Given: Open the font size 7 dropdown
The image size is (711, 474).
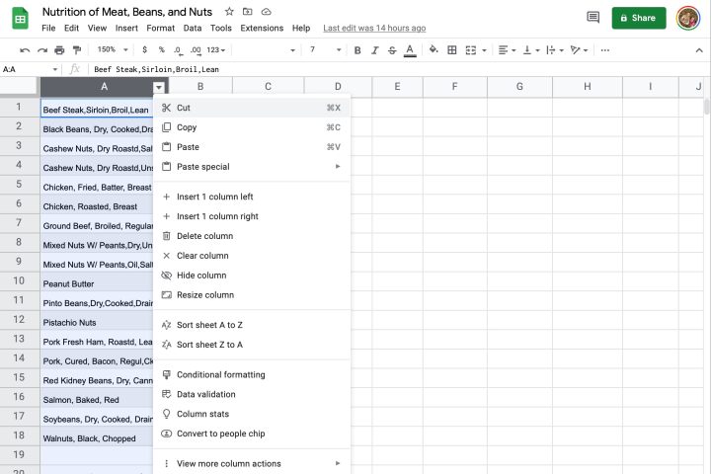Looking at the screenshot, I should pos(325,50).
